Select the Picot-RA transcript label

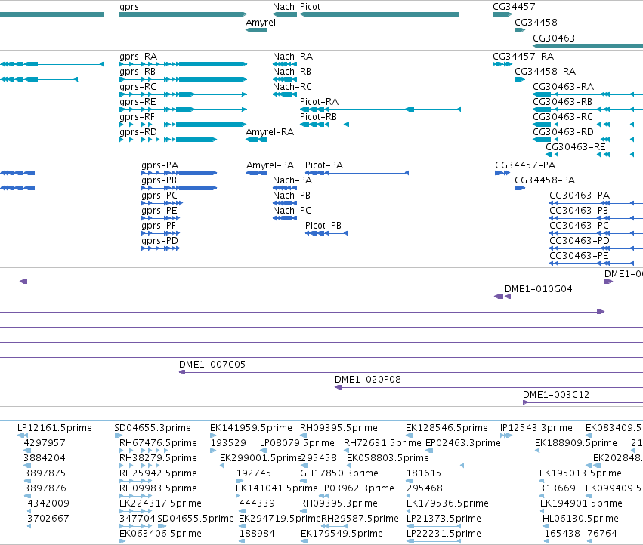point(319,102)
